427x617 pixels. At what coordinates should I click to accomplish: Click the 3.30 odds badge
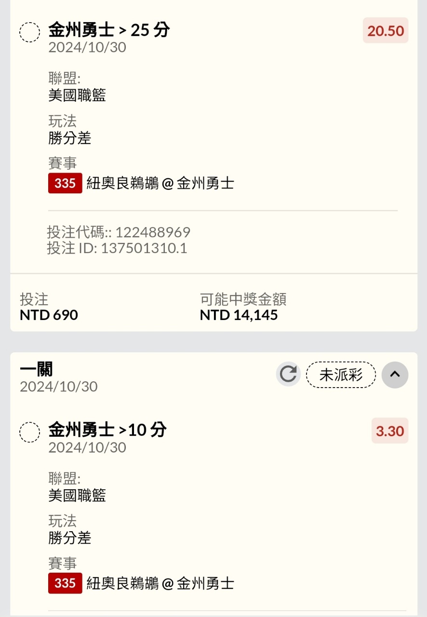(390, 430)
